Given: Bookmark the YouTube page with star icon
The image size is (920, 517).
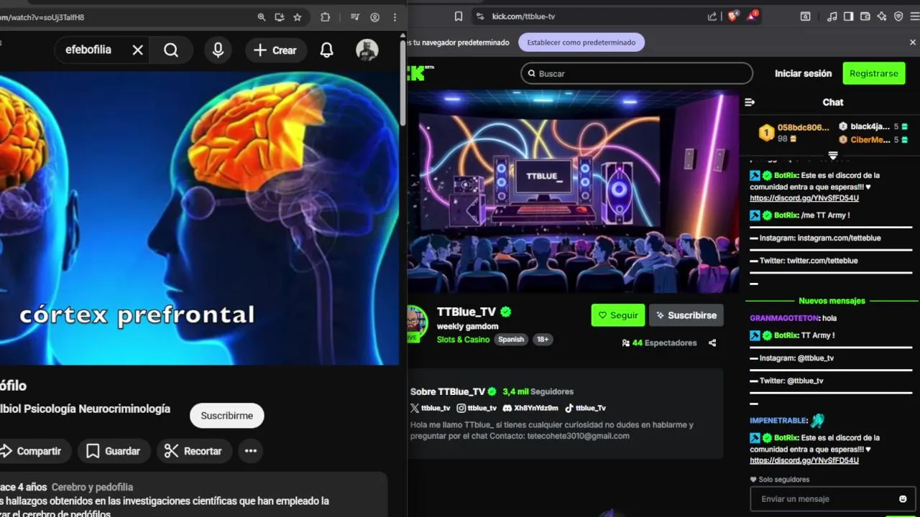Looking at the screenshot, I should coord(298,17).
